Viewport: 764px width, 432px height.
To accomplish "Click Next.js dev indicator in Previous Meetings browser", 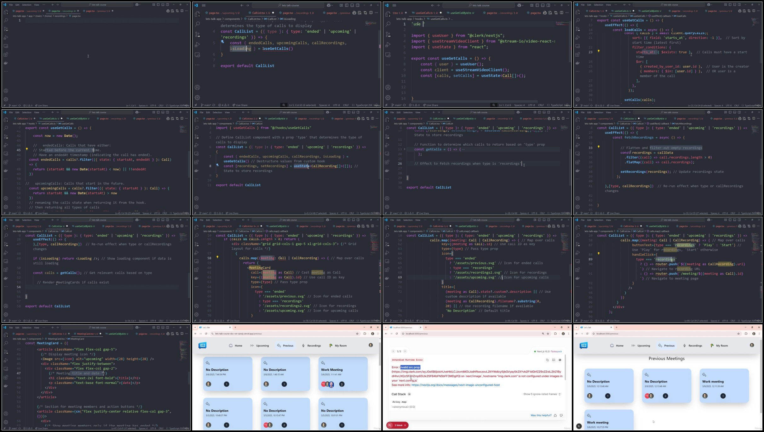I will pos(579,426).
